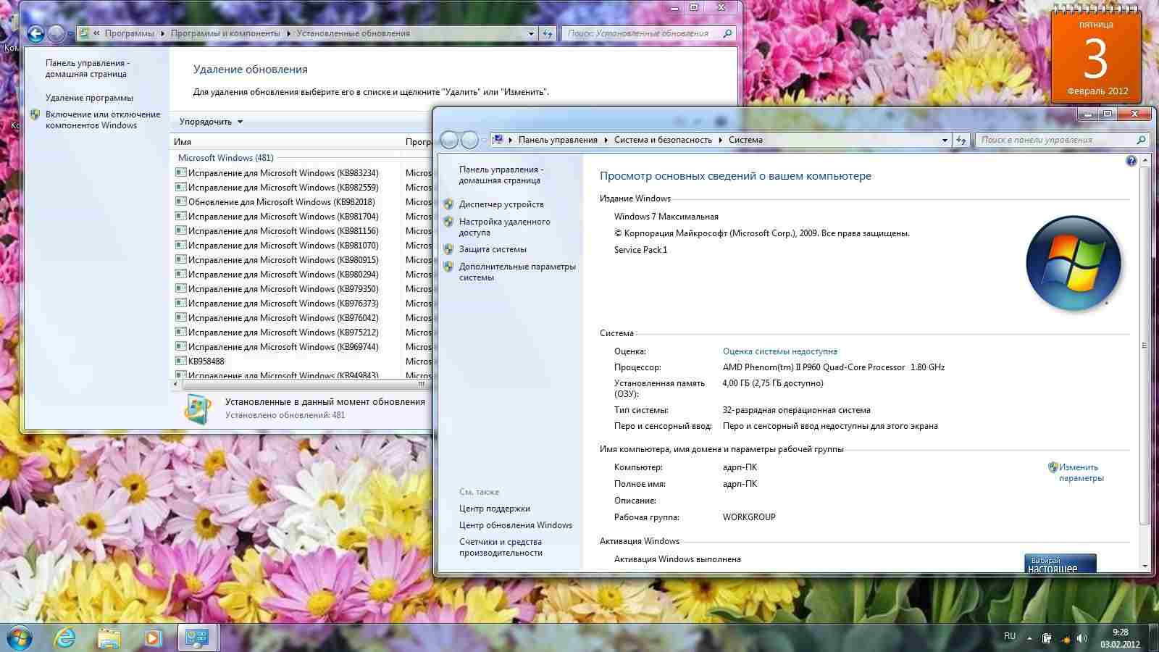
Task: Click the calendar gadget showing 3 Февраль
Action: tap(1096, 57)
